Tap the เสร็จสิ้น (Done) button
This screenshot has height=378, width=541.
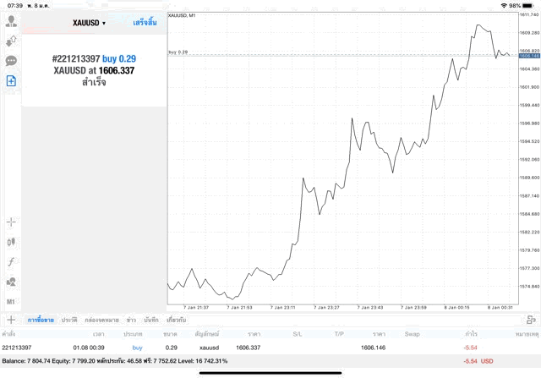[145, 23]
